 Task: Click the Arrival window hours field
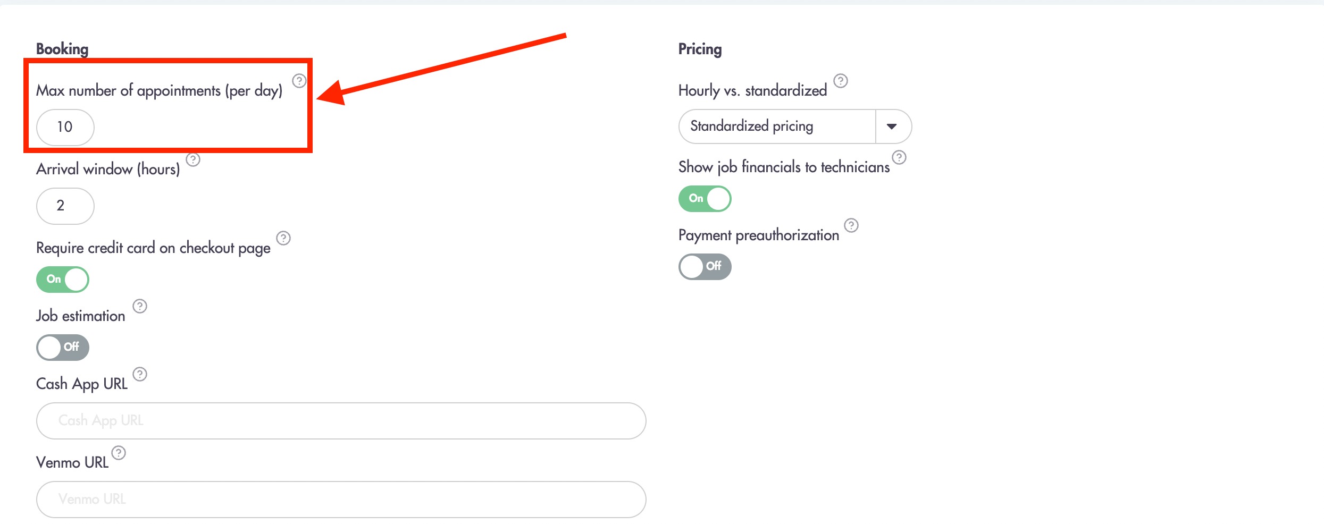point(65,206)
